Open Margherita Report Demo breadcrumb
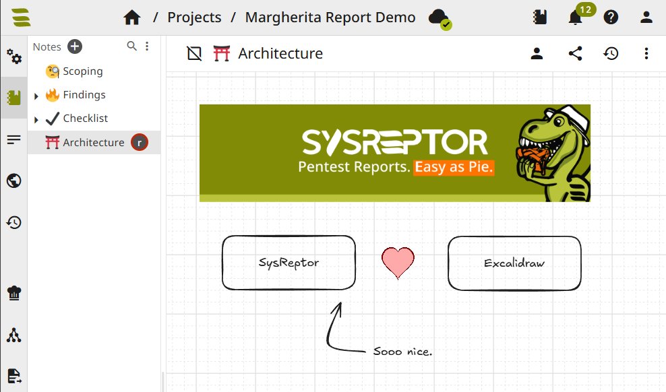 [330, 18]
